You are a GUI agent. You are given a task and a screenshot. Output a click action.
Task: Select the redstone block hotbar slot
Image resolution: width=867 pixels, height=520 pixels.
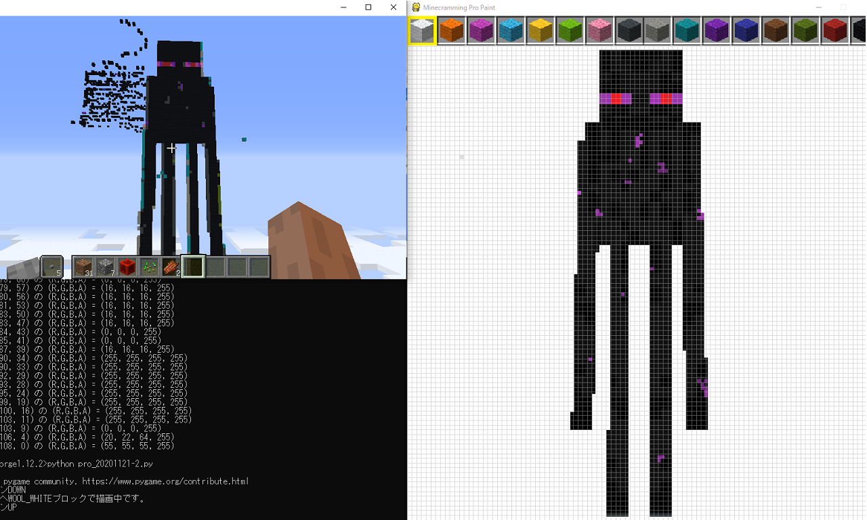(127, 267)
